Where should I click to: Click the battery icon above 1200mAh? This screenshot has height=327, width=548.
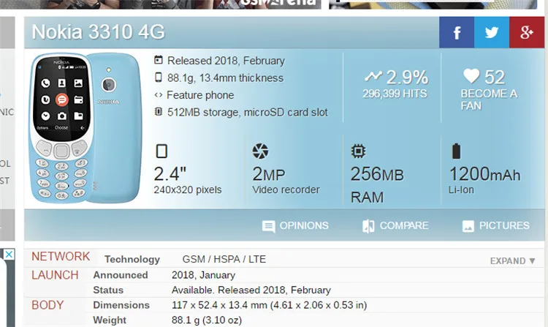point(456,151)
